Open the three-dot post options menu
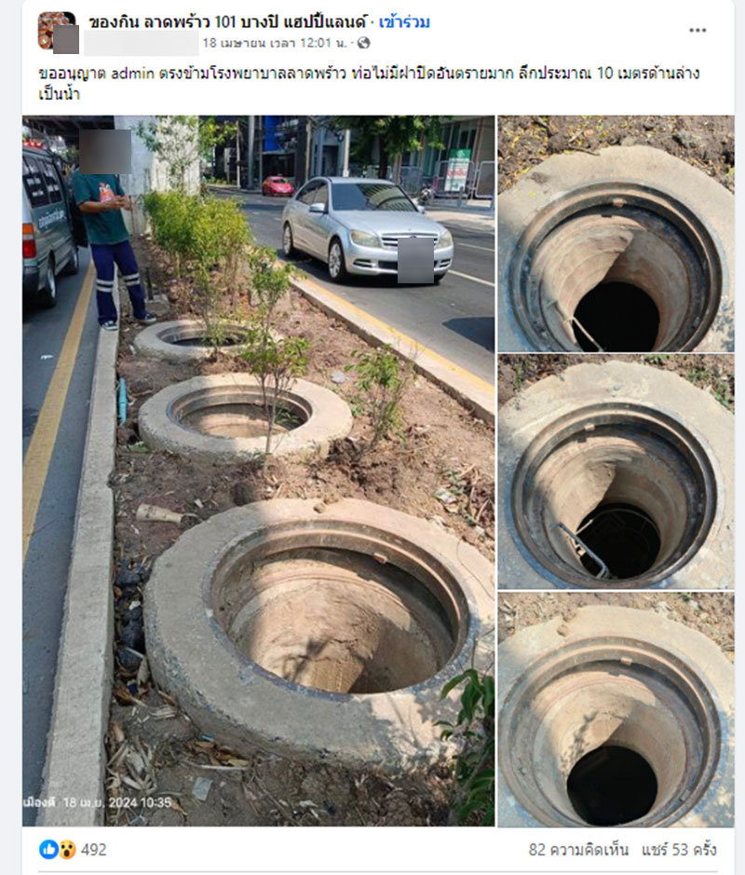The image size is (745, 875). pyautogui.click(x=698, y=30)
